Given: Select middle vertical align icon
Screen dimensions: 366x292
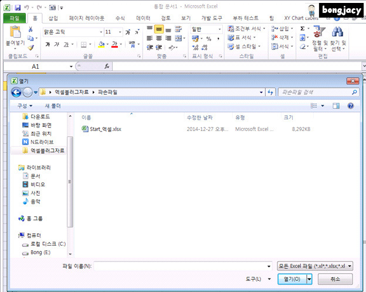Looking at the screenshot, I should click(x=159, y=29).
